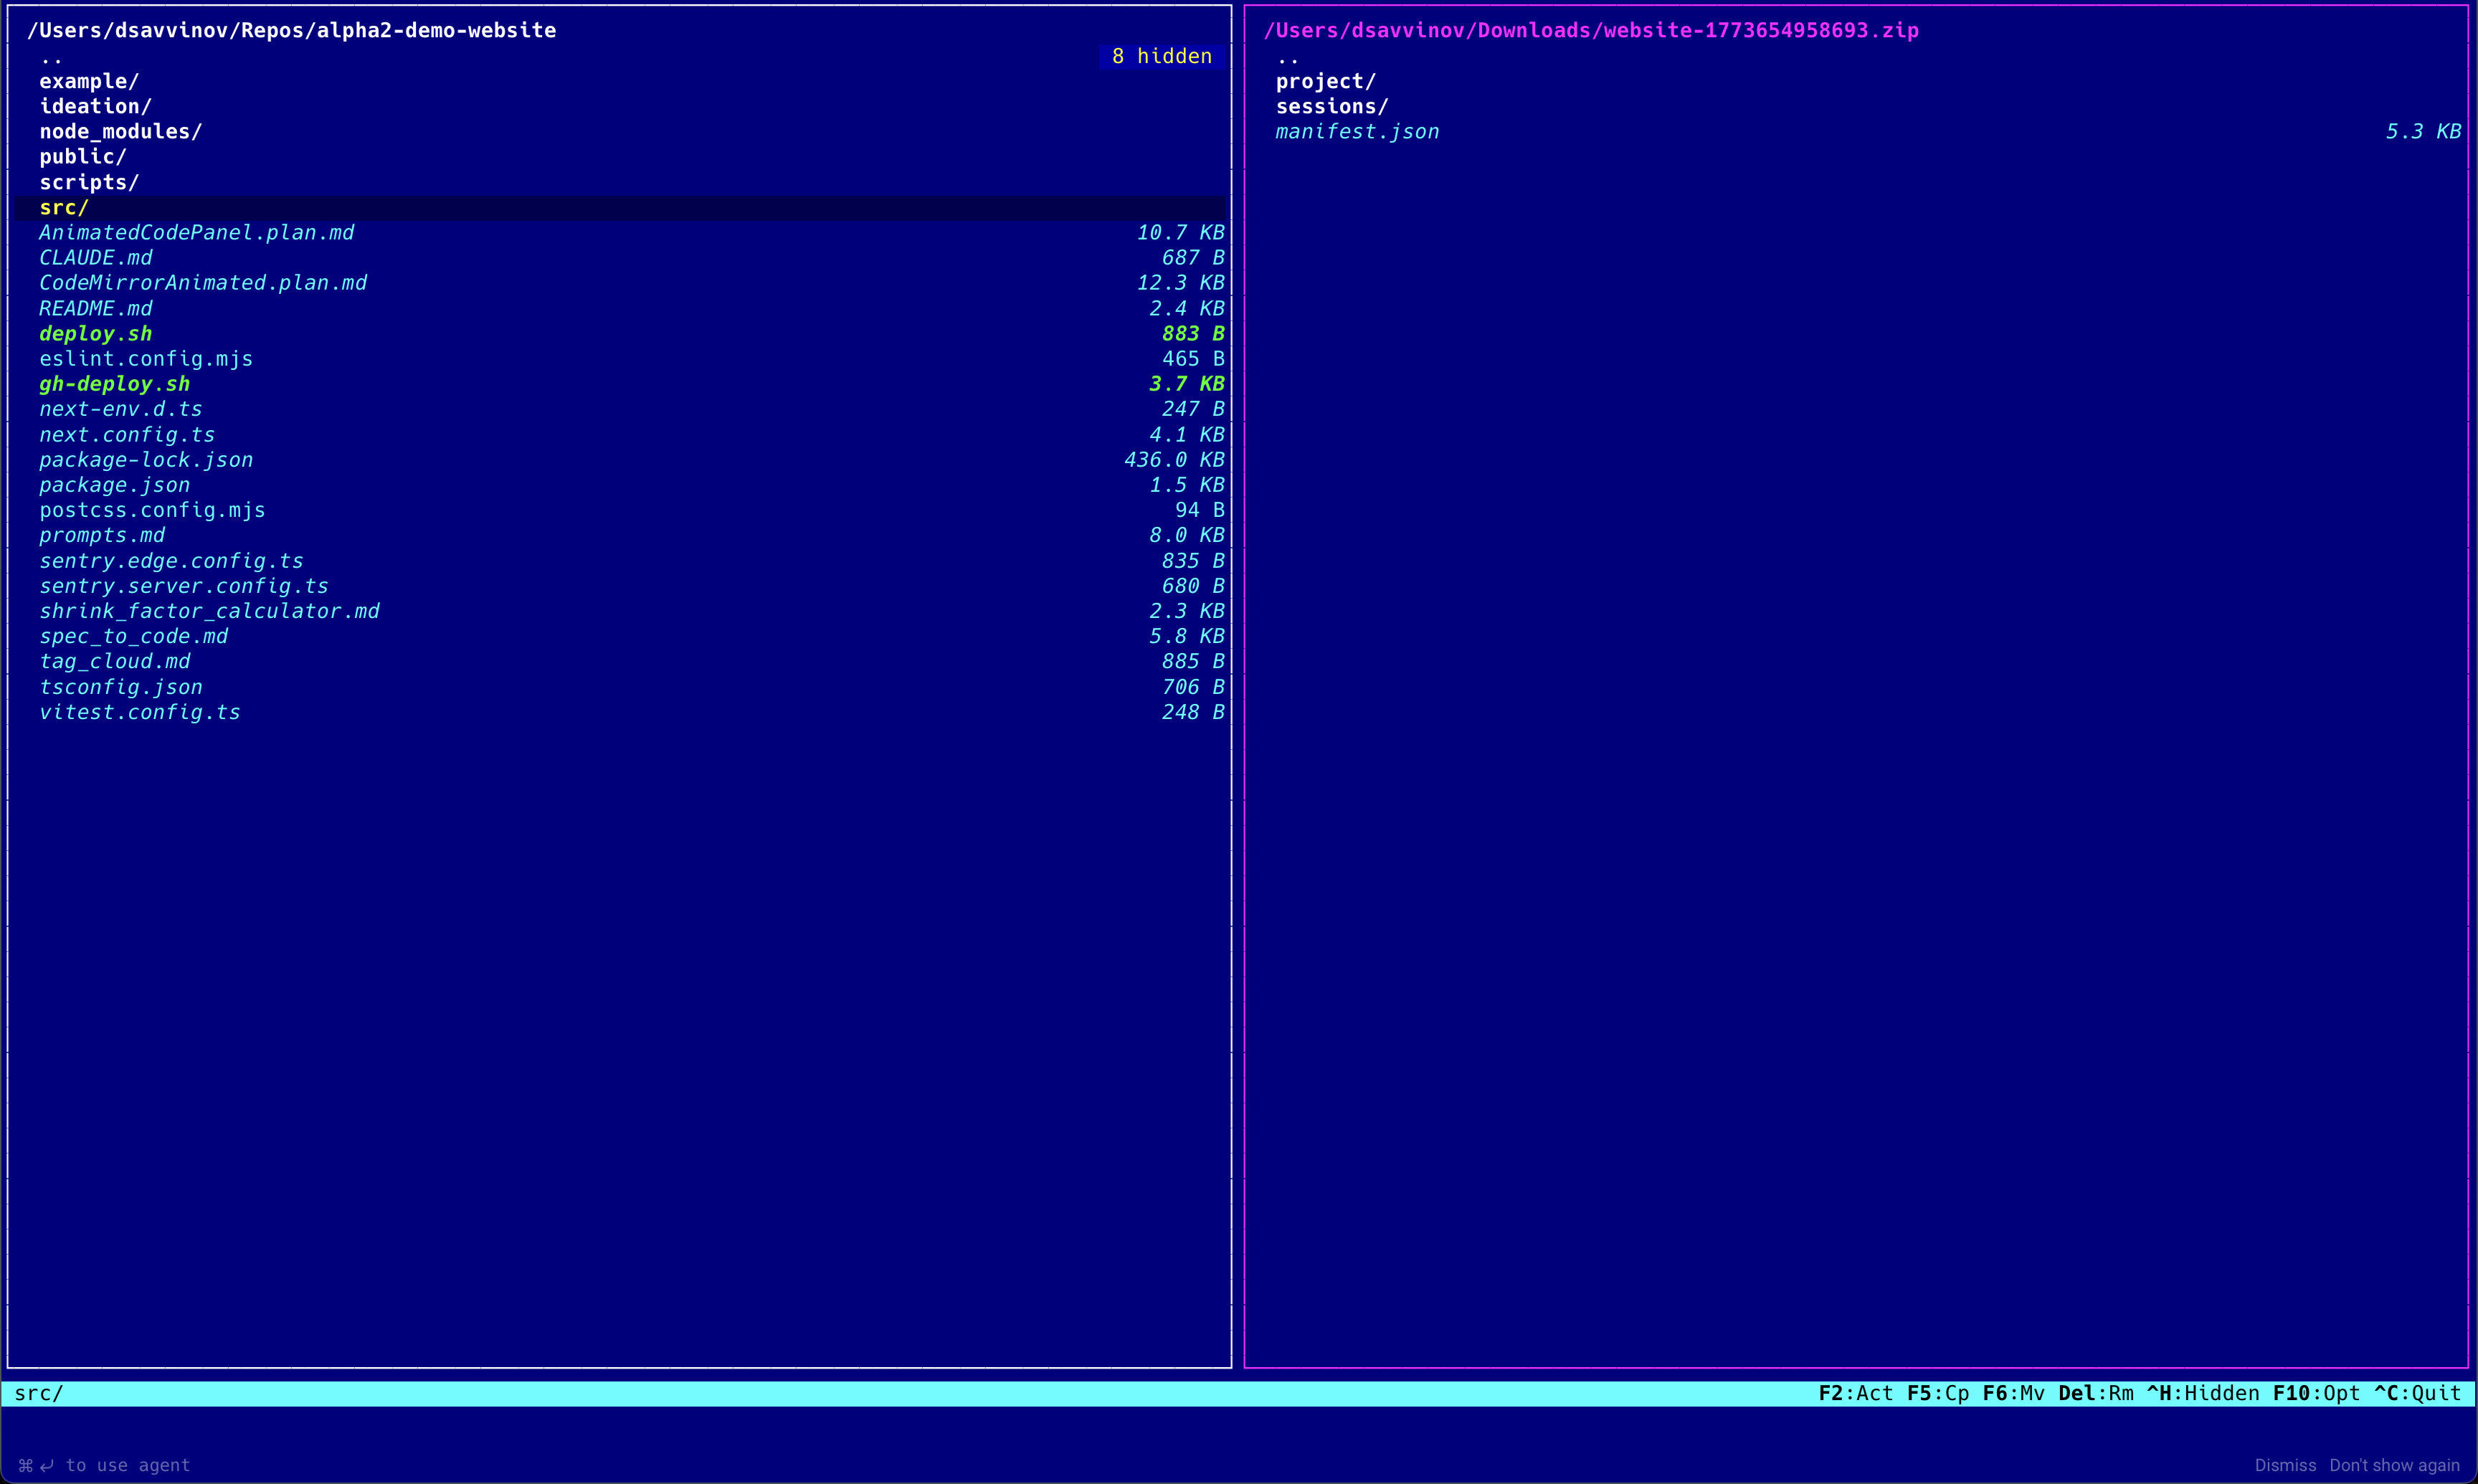Open the node_modules/ folder
Image resolution: width=2478 pixels, height=1484 pixels.
[x=120, y=131]
